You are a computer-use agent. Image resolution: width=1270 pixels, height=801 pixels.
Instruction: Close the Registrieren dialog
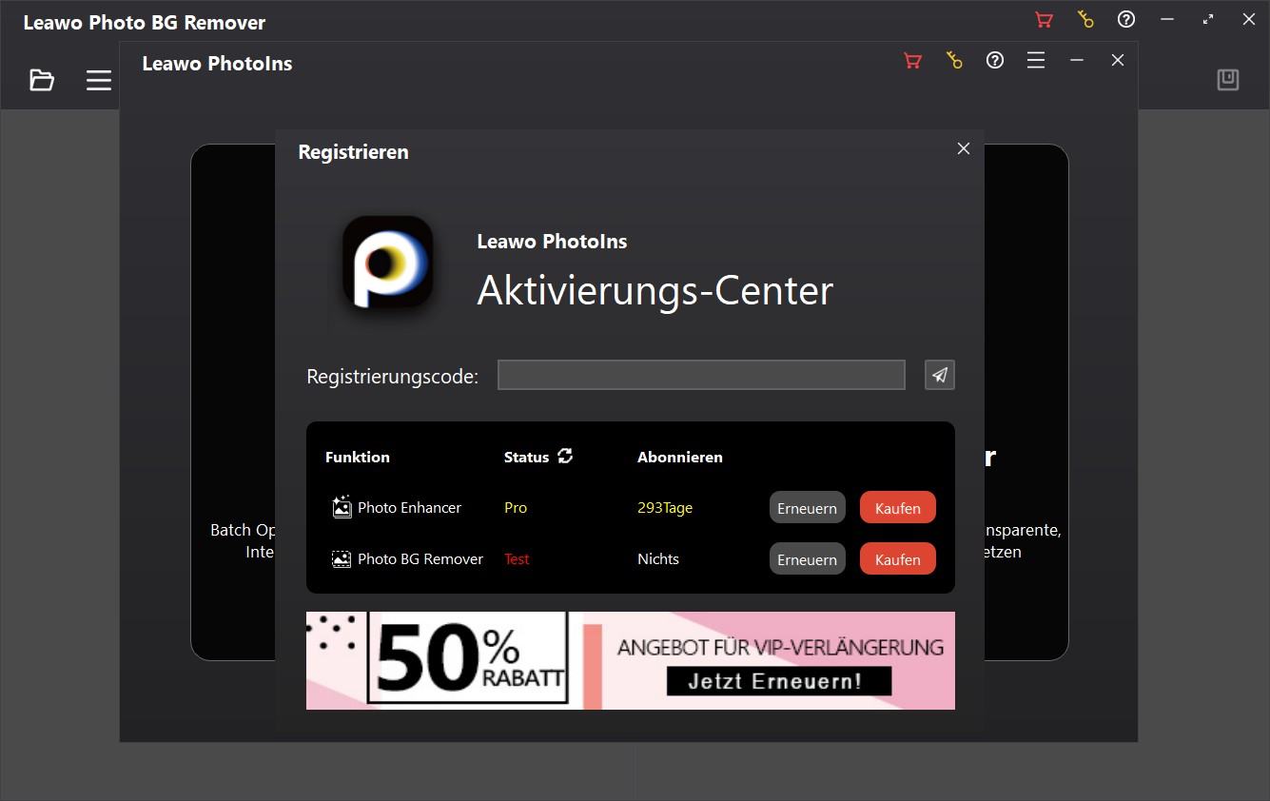point(964,148)
